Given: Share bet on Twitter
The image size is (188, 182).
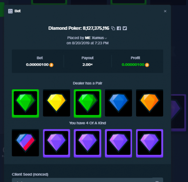Looking at the screenshot, I should coord(124,28).
